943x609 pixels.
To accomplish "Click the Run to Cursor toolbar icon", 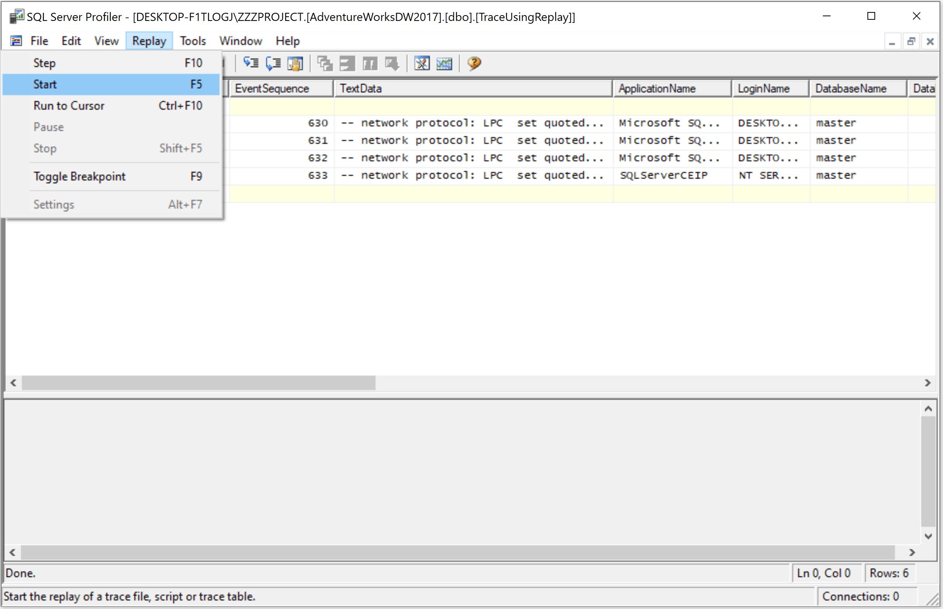I will point(273,63).
